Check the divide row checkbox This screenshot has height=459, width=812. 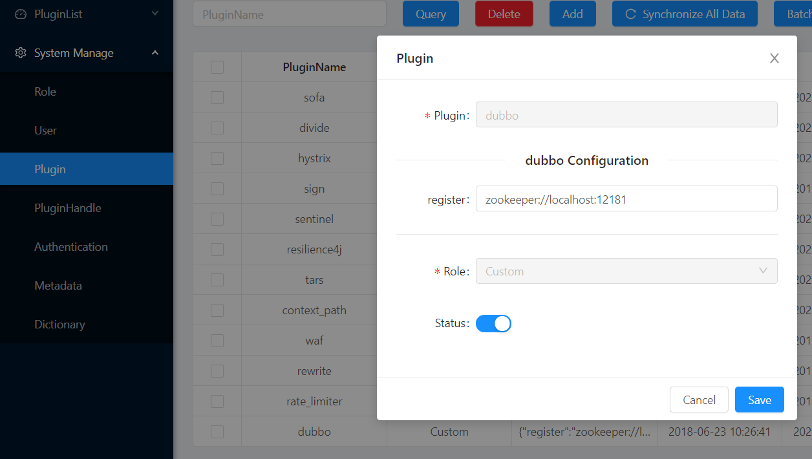(x=217, y=128)
